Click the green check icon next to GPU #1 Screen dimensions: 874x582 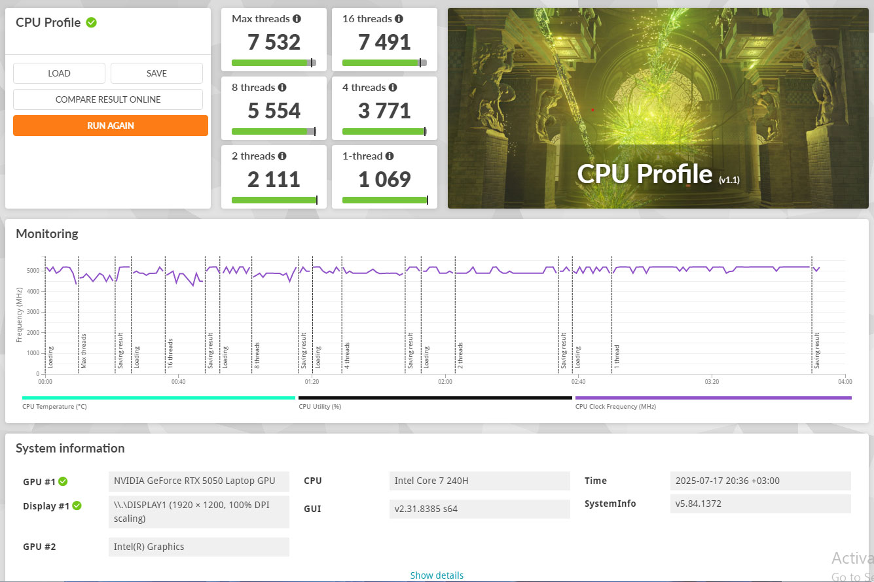[63, 481]
